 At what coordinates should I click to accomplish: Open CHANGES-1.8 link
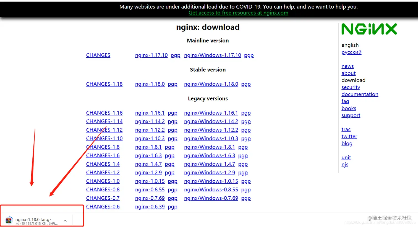[x=103, y=147]
